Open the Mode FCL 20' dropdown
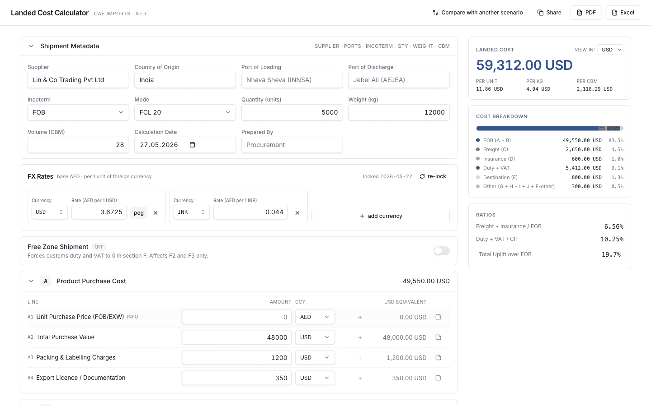Image resolution: width=651 pixels, height=406 pixels. click(x=185, y=112)
